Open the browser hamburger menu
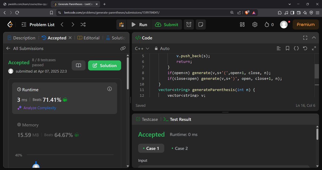The width and height of the screenshot is (322, 170). tap(317, 13)
